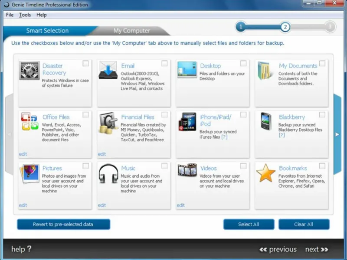The image size is (347, 260).
Task: Switch to the Smart Selection tab
Action: (47, 30)
